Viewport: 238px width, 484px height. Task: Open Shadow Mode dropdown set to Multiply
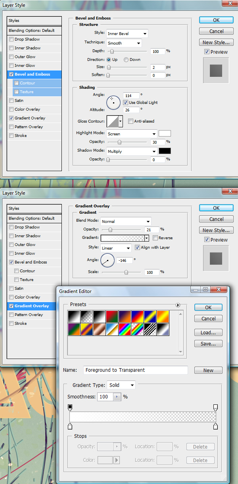pyautogui.click(x=132, y=151)
